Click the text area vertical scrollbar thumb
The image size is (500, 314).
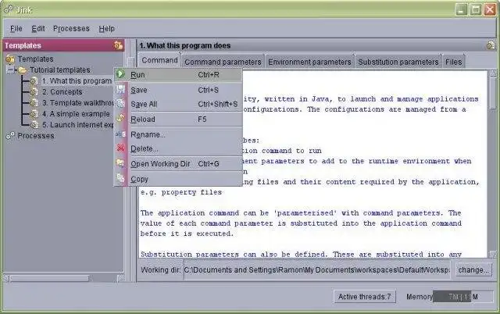point(493,95)
